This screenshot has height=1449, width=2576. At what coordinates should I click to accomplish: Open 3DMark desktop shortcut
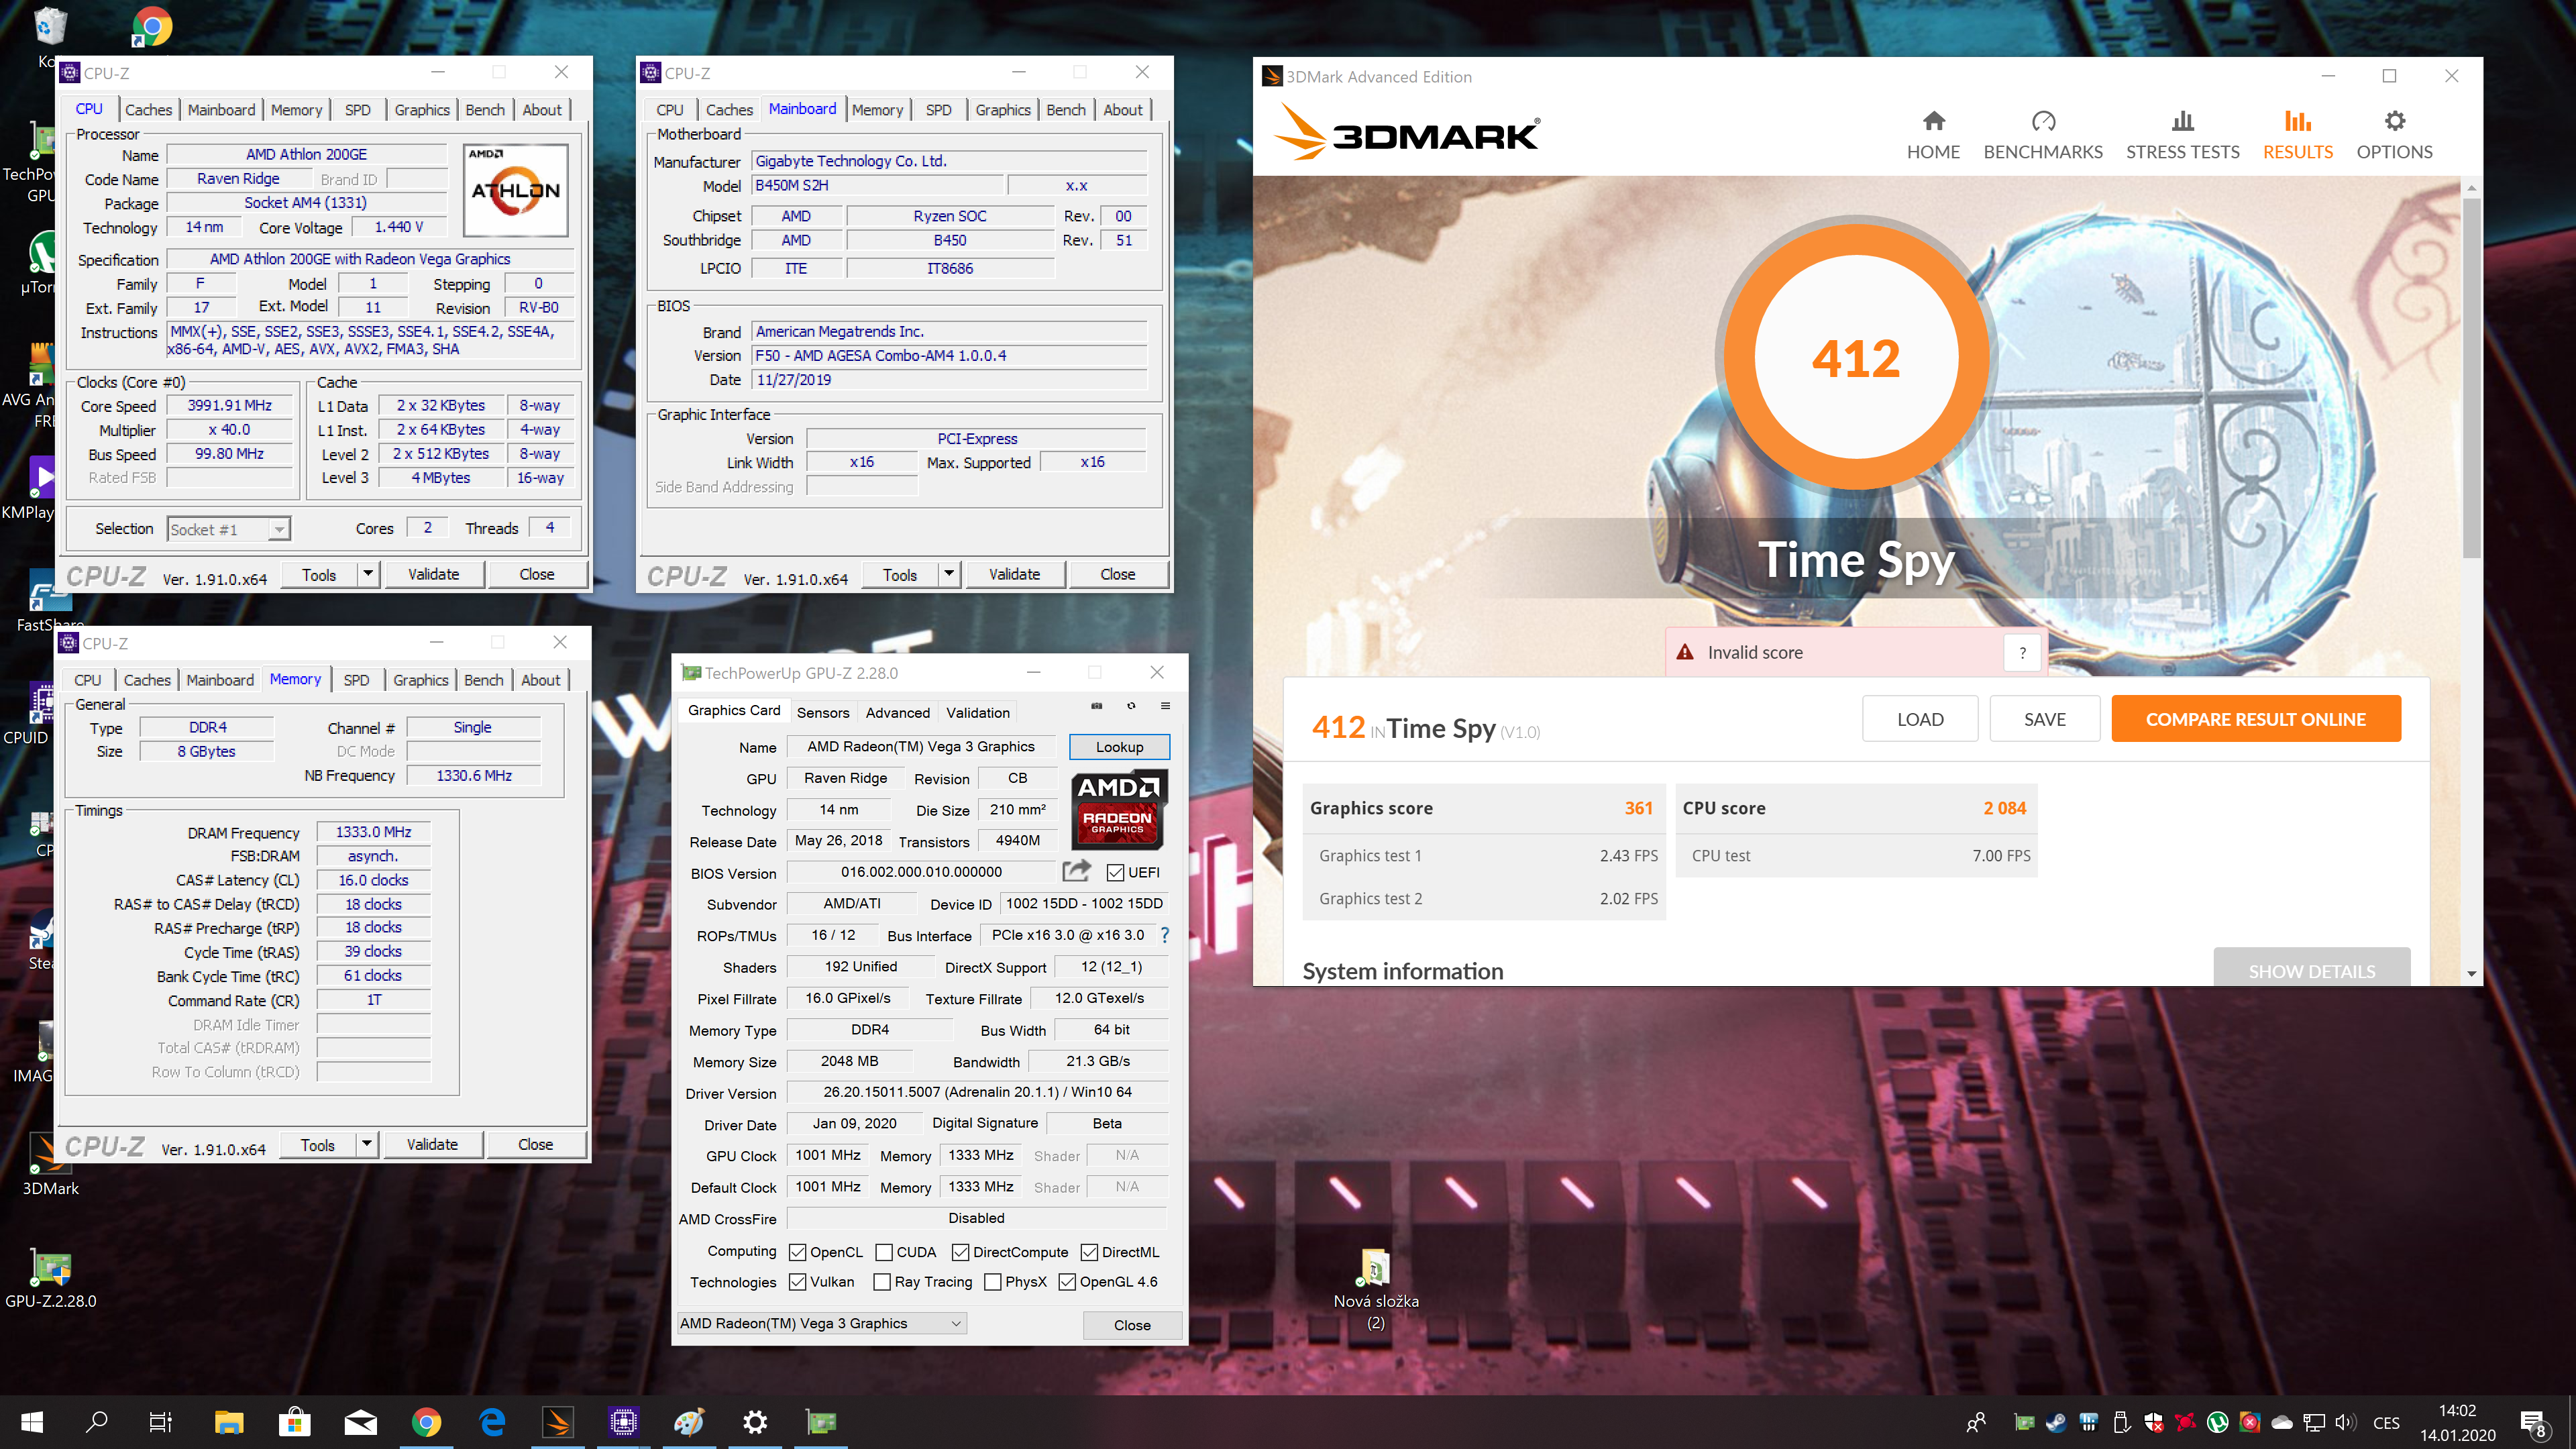click(50, 1165)
